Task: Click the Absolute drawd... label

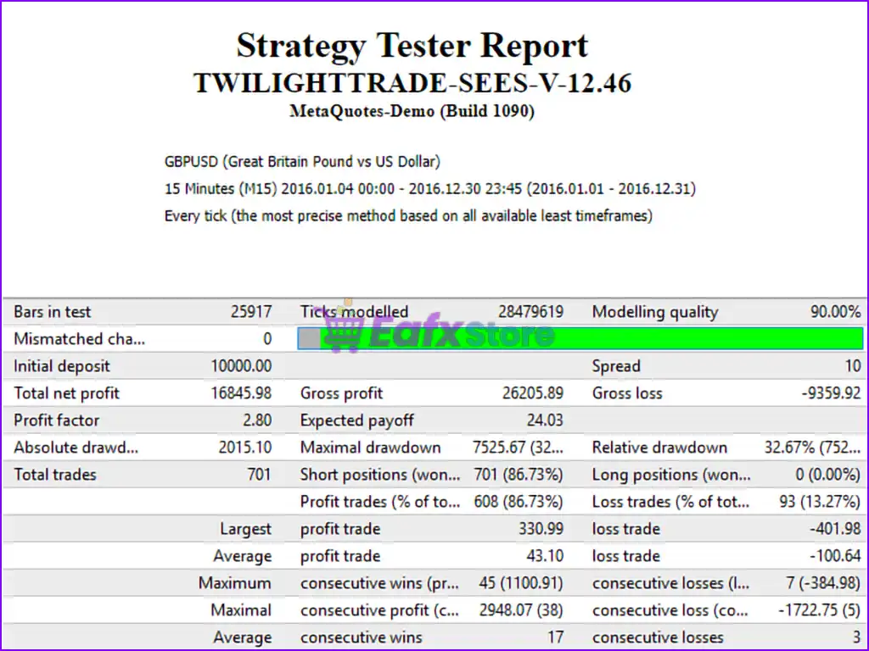Action: (x=76, y=448)
